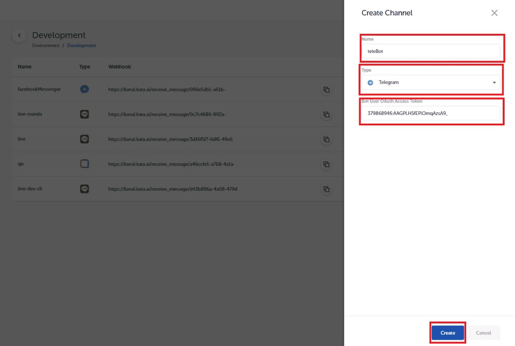
Task: Click webhook URL ending 096e5db1-a61b-
Action: pyautogui.click(x=167, y=89)
